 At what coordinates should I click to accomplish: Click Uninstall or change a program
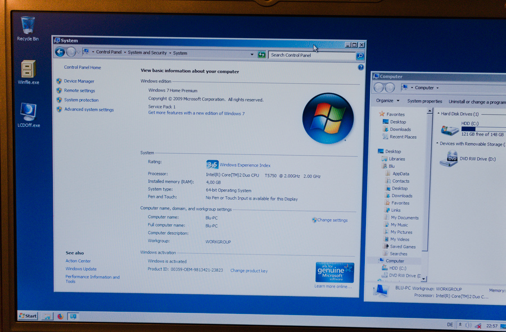[x=477, y=102]
